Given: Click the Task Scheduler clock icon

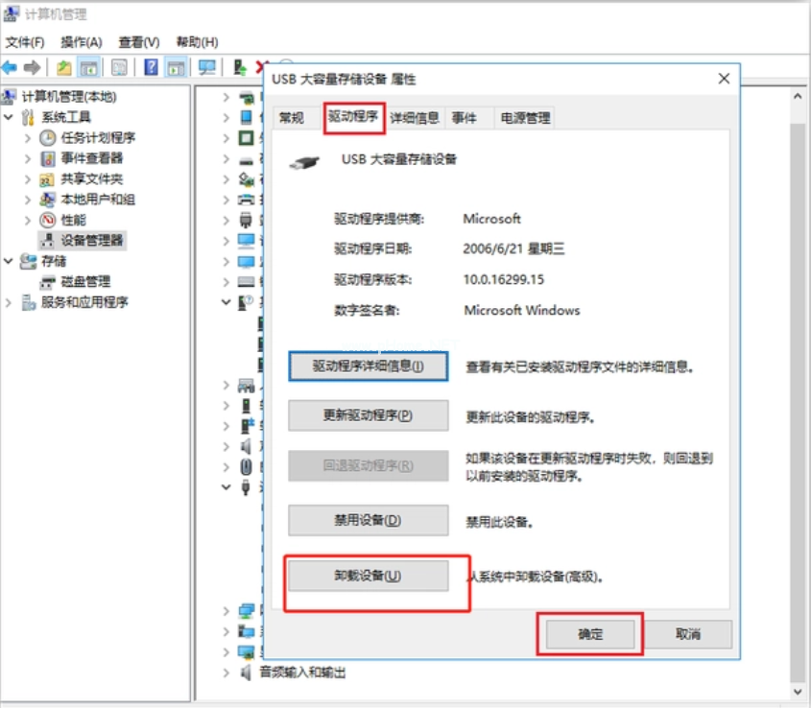Looking at the screenshot, I should point(47,138).
